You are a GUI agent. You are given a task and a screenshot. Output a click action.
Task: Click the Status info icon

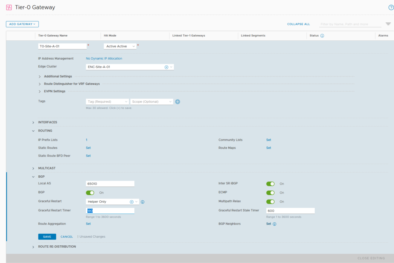tap(322, 36)
